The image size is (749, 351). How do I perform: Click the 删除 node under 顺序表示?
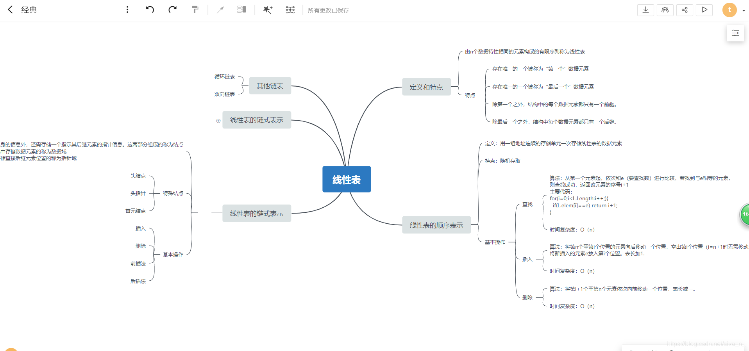tap(527, 298)
